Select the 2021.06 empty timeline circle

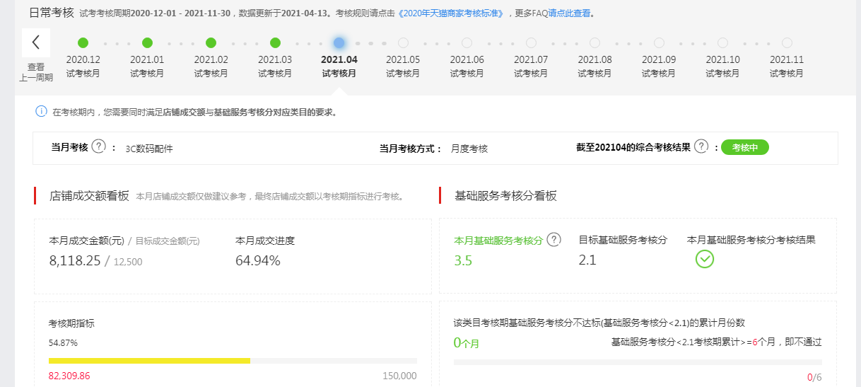tap(467, 42)
